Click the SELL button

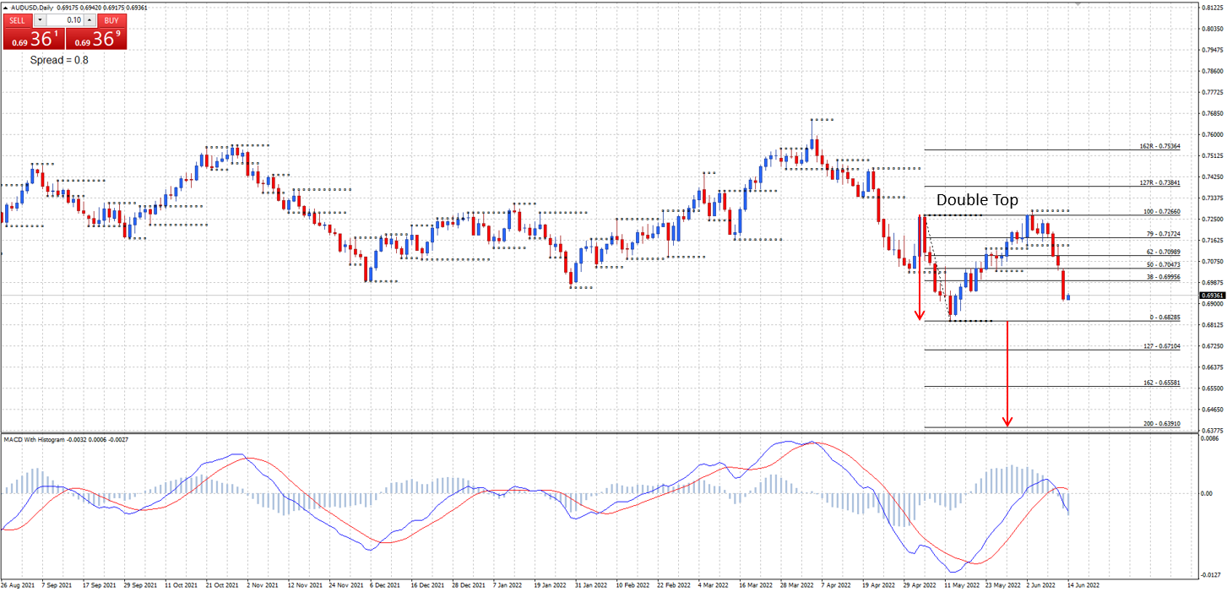(x=18, y=20)
